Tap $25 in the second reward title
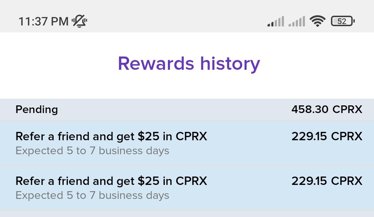The width and height of the screenshot is (374, 217). 148,181
